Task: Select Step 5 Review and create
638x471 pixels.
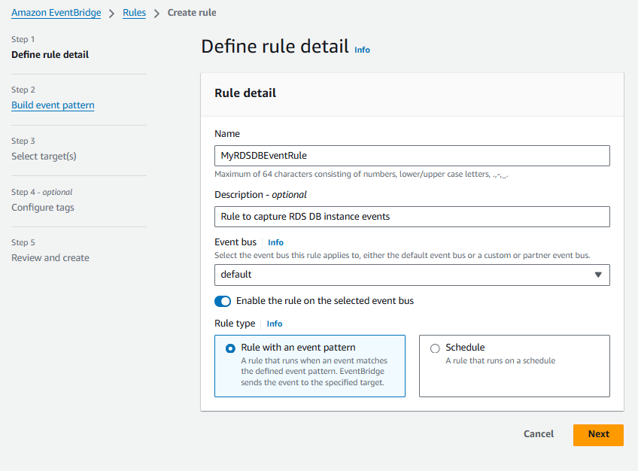Action: pos(50,258)
